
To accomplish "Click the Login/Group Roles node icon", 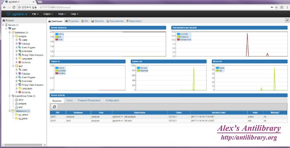I will click(13, 96).
